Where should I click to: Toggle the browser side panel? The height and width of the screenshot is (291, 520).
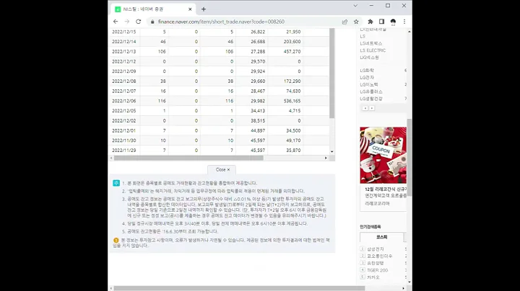tap(382, 22)
